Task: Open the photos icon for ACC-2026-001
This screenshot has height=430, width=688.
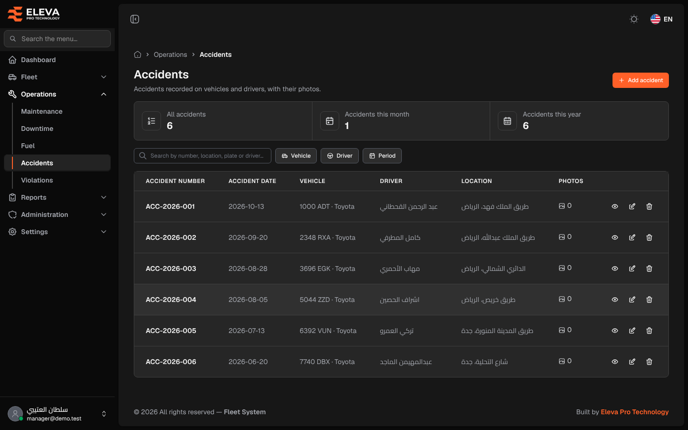Action: [562, 206]
